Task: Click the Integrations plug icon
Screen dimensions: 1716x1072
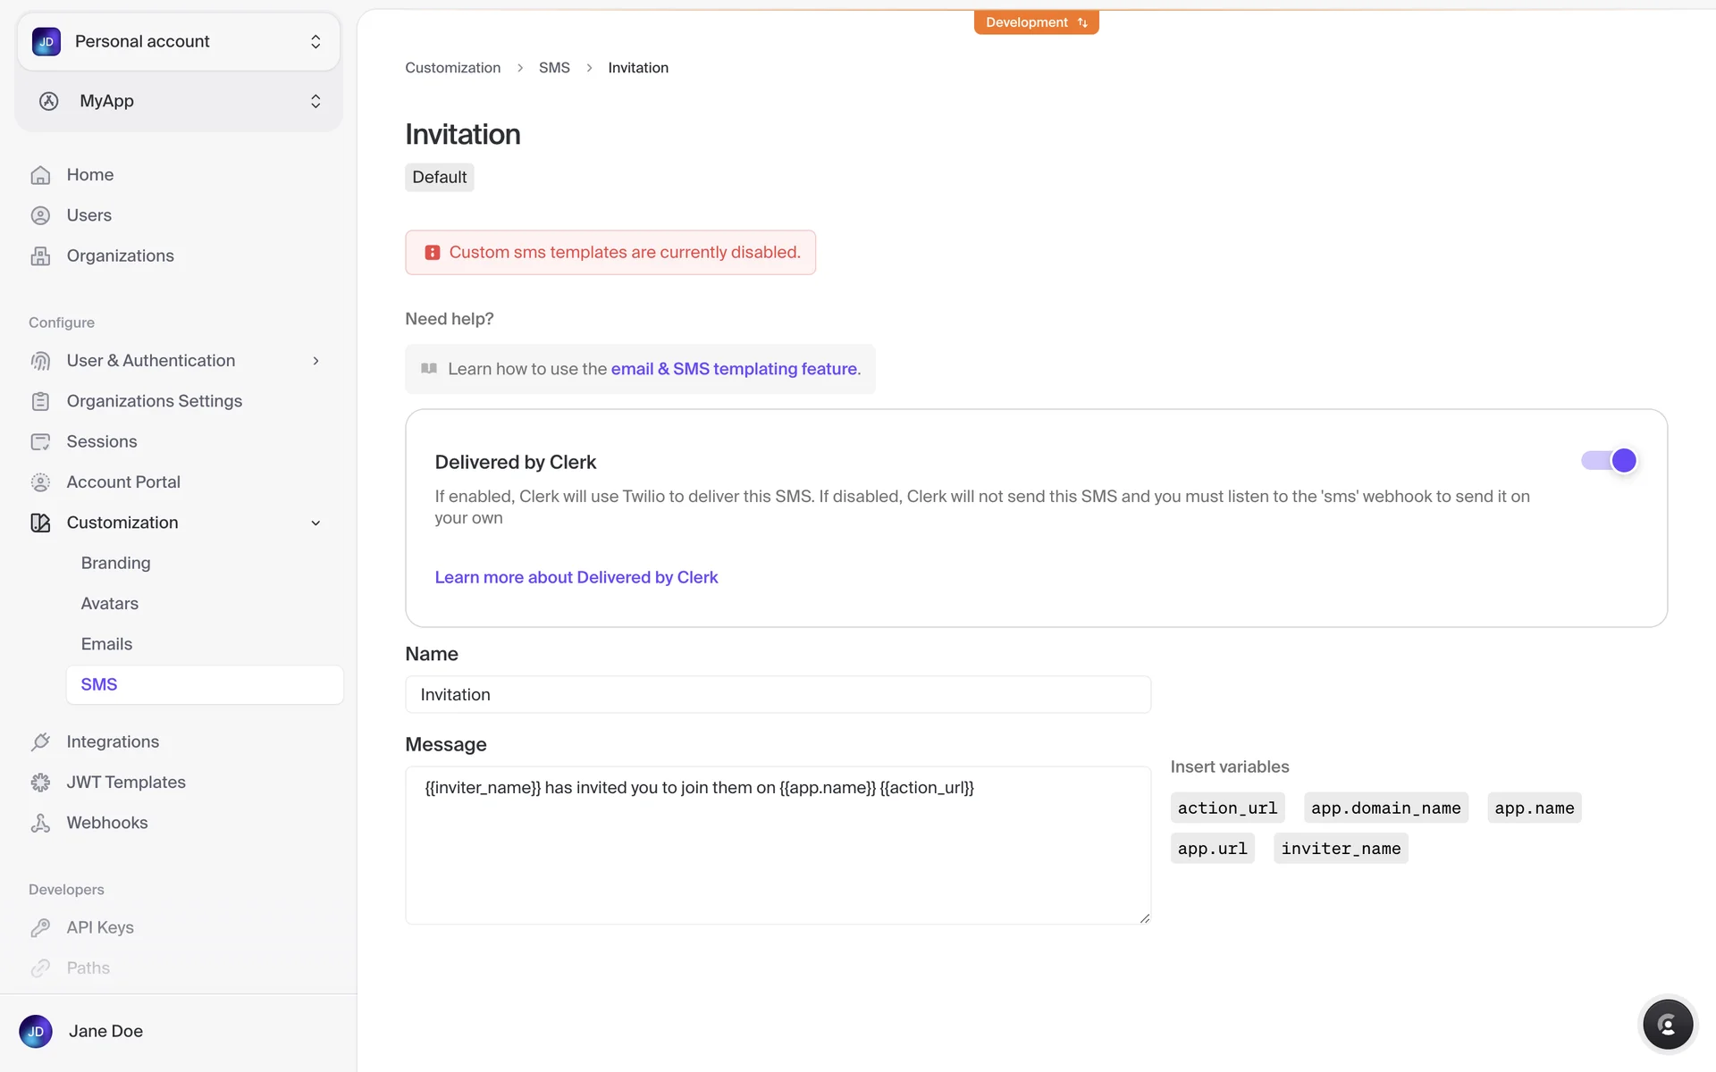Action: [40, 741]
